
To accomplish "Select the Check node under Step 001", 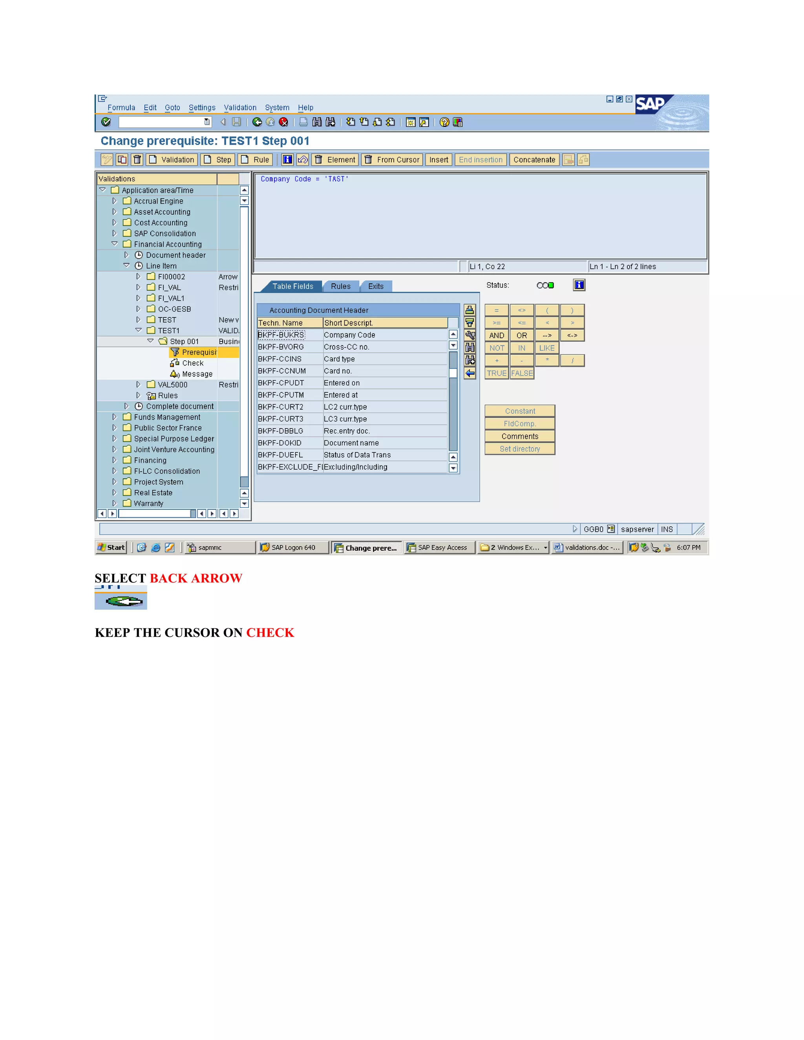I will 187,363.
